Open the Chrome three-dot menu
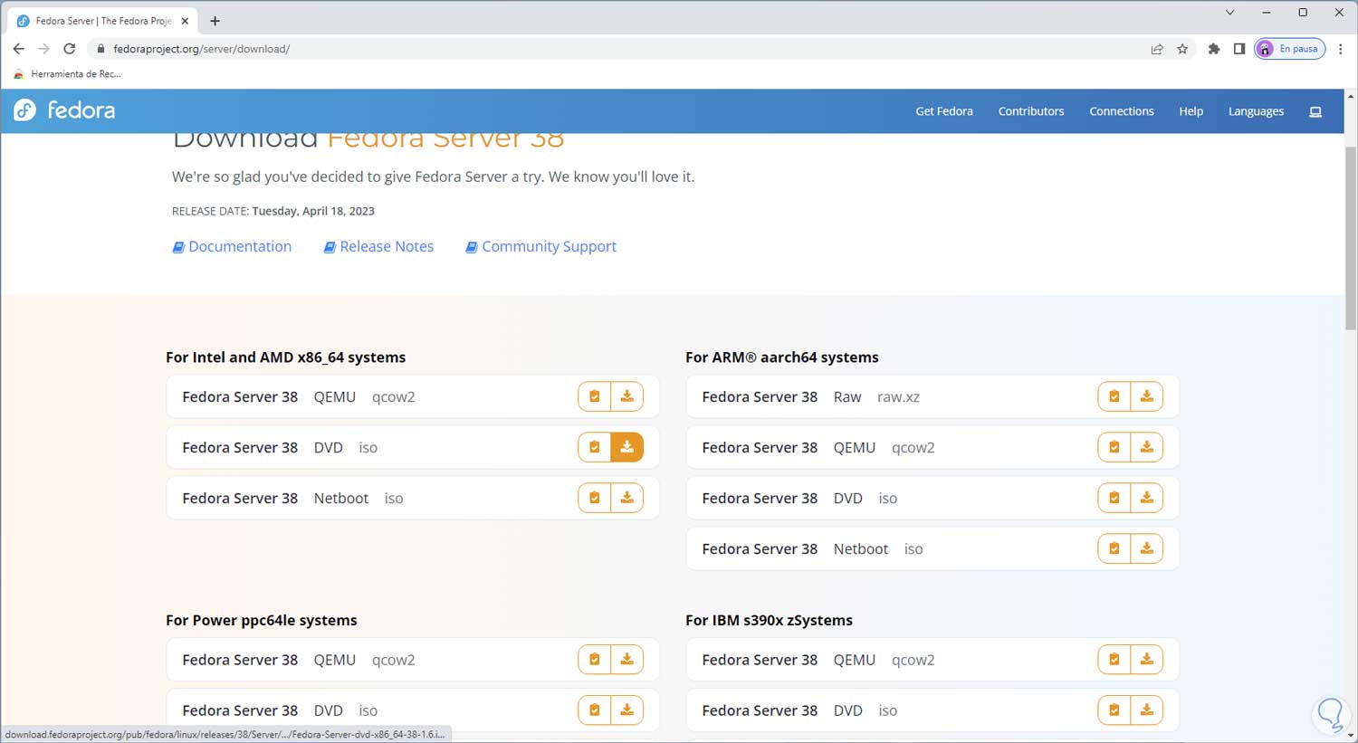 point(1341,49)
